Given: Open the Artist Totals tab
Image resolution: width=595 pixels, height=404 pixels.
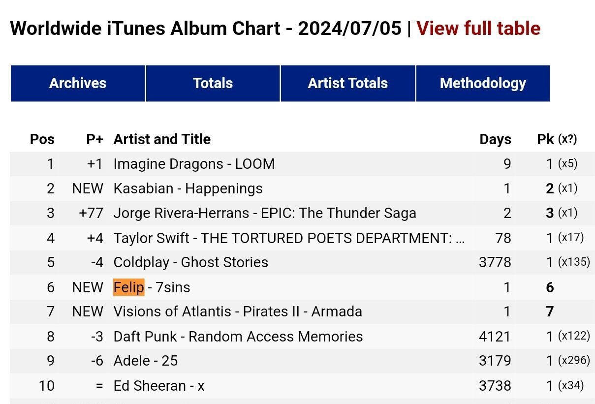Looking at the screenshot, I should [347, 83].
